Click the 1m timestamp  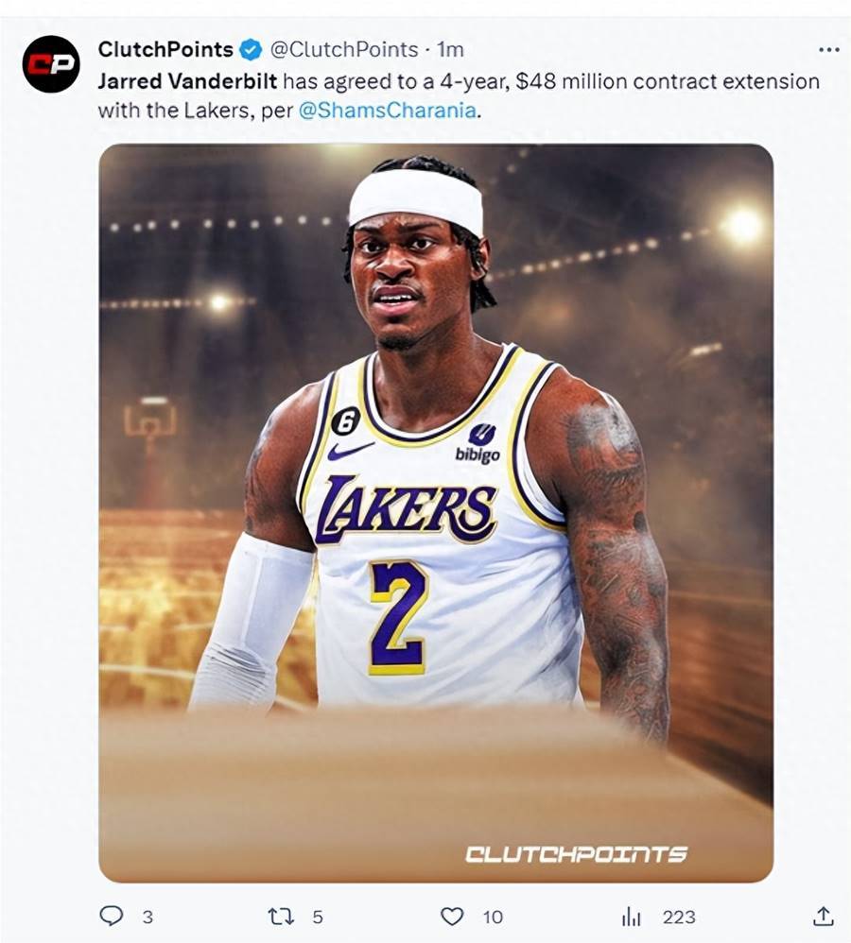click(x=450, y=49)
